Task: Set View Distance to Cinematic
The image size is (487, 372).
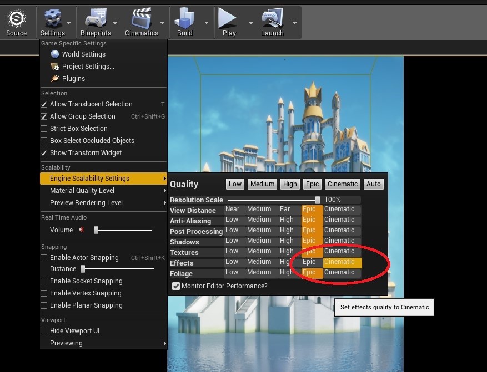Action: 342,209
